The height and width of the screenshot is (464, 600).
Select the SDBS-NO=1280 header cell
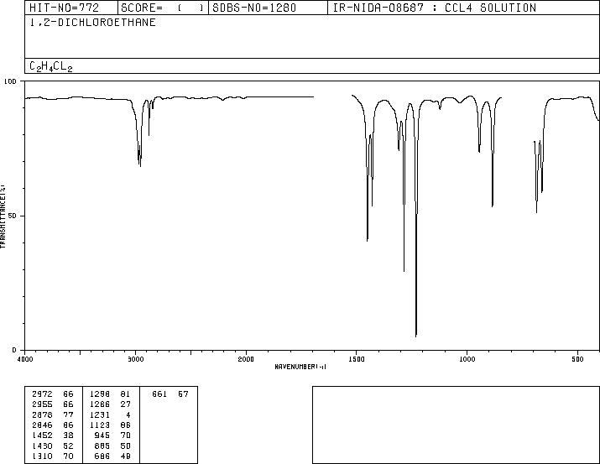click(254, 8)
